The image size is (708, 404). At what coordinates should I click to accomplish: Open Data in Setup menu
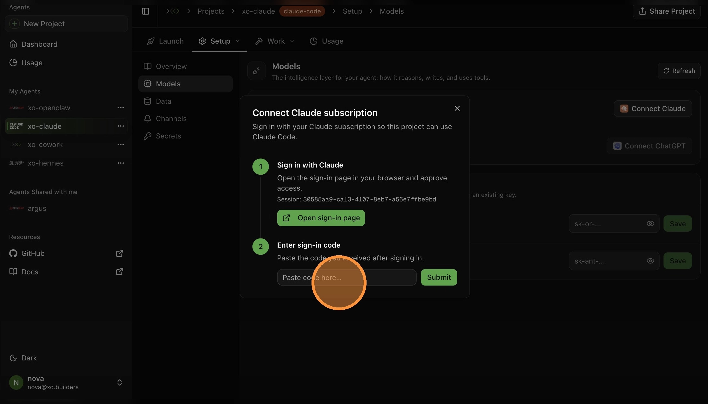click(185, 101)
